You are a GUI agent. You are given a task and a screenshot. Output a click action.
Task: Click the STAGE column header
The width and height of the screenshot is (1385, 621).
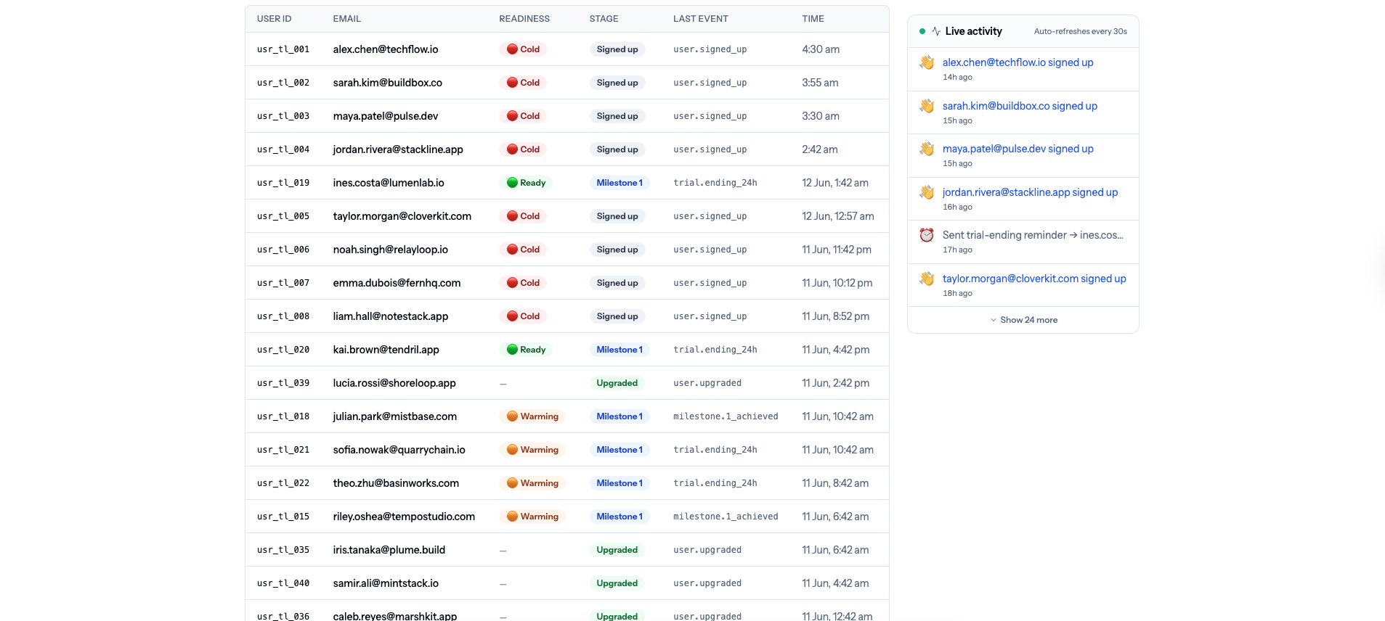(x=604, y=19)
